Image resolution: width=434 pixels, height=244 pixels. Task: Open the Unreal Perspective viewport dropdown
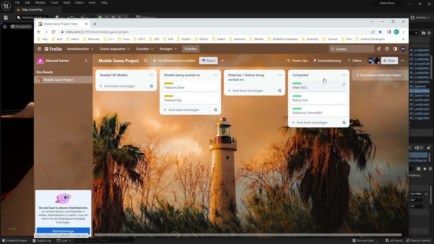click(x=21, y=26)
